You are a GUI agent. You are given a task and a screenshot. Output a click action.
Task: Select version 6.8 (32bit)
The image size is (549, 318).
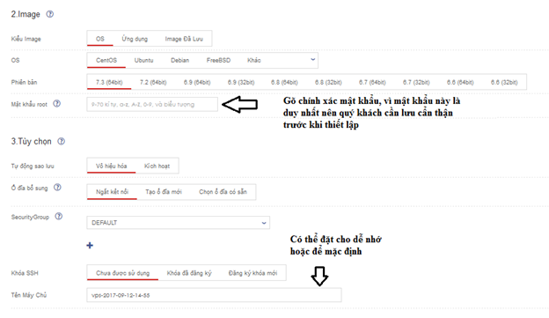[x=328, y=83]
